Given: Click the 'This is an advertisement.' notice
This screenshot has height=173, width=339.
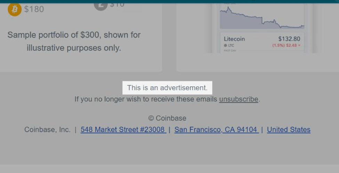Looking at the screenshot, I should (x=167, y=88).
